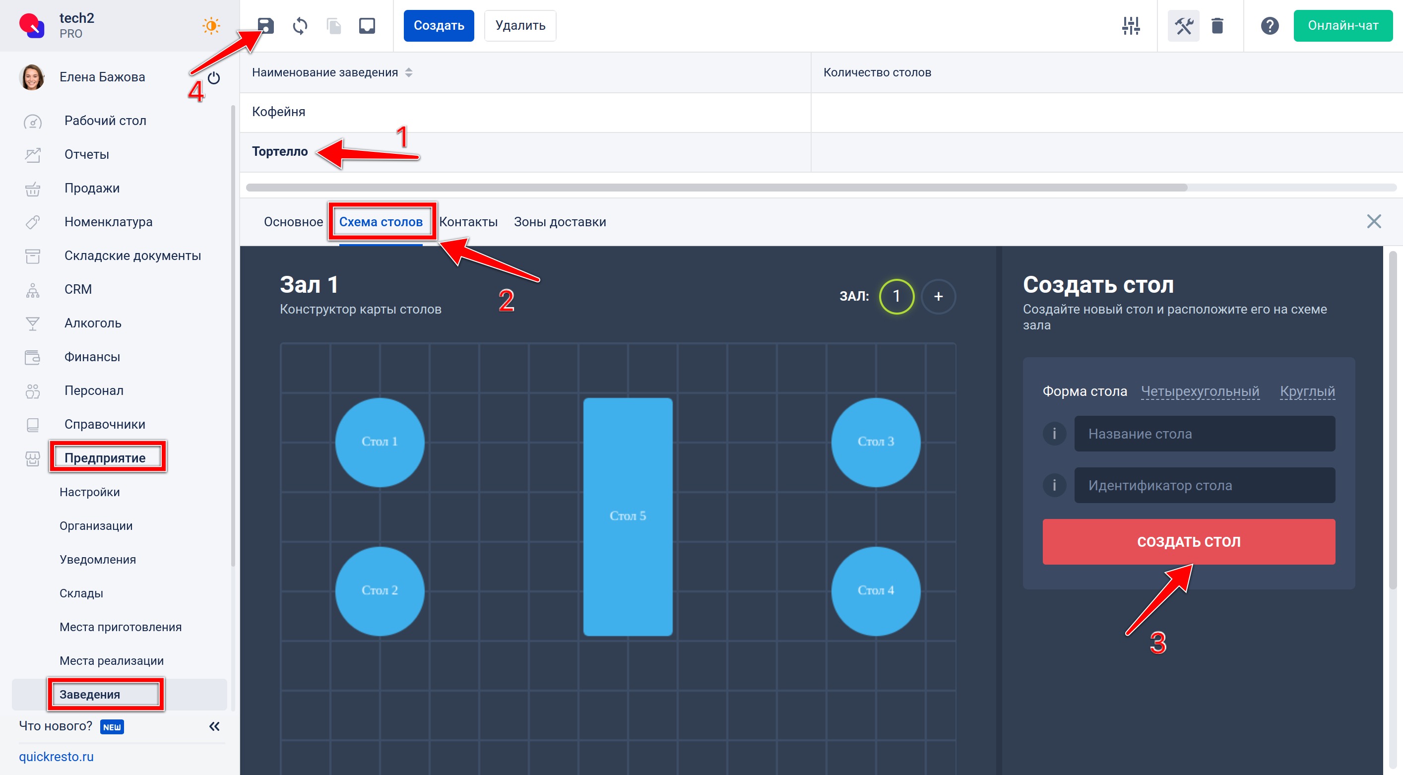Select the Тортелло row
This screenshot has height=775, width=1403.
[822, 152]
